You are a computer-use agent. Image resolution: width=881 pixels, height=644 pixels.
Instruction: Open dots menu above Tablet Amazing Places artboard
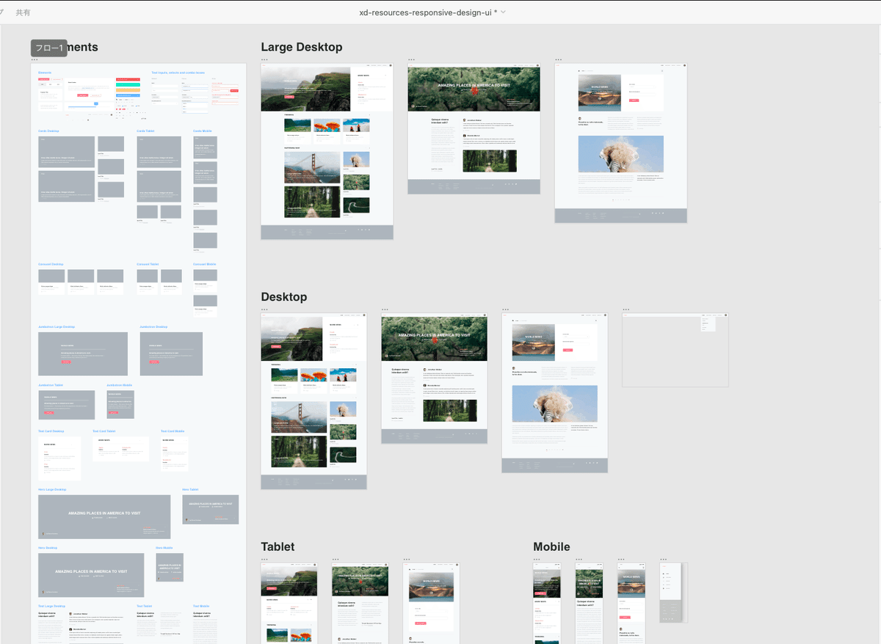tap(335, 560)
